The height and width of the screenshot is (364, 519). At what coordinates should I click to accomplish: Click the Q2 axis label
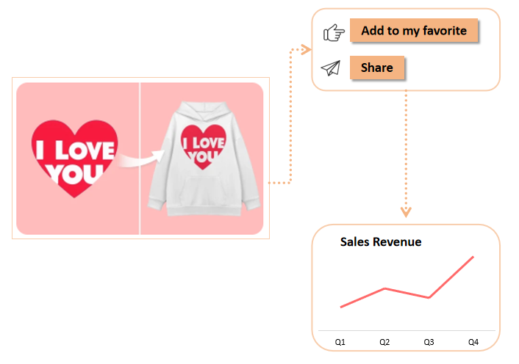pos(384,342)
